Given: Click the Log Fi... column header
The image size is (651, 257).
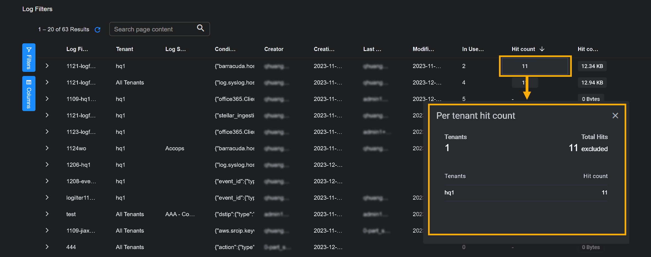Looking at the screenshot, I should click(77, 49).
